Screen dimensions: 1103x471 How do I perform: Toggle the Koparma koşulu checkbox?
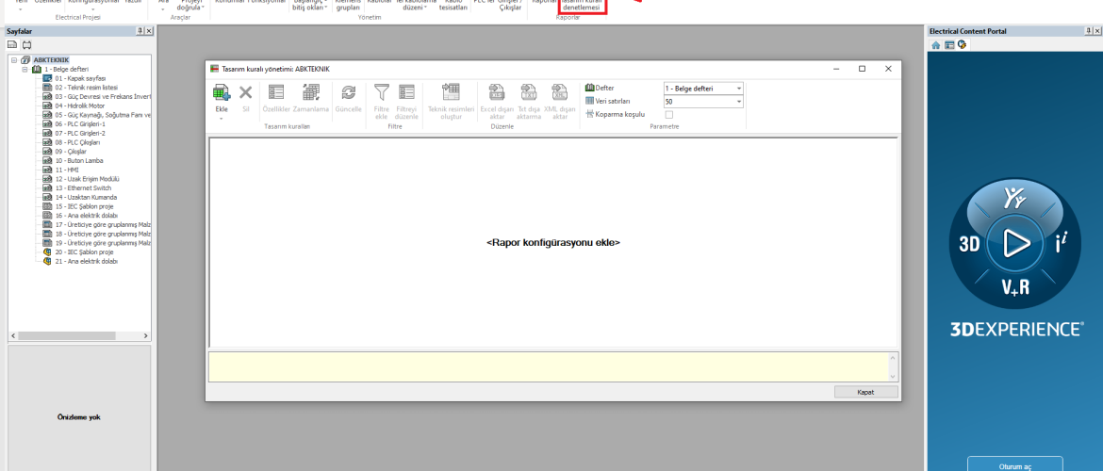click(669, 114)
